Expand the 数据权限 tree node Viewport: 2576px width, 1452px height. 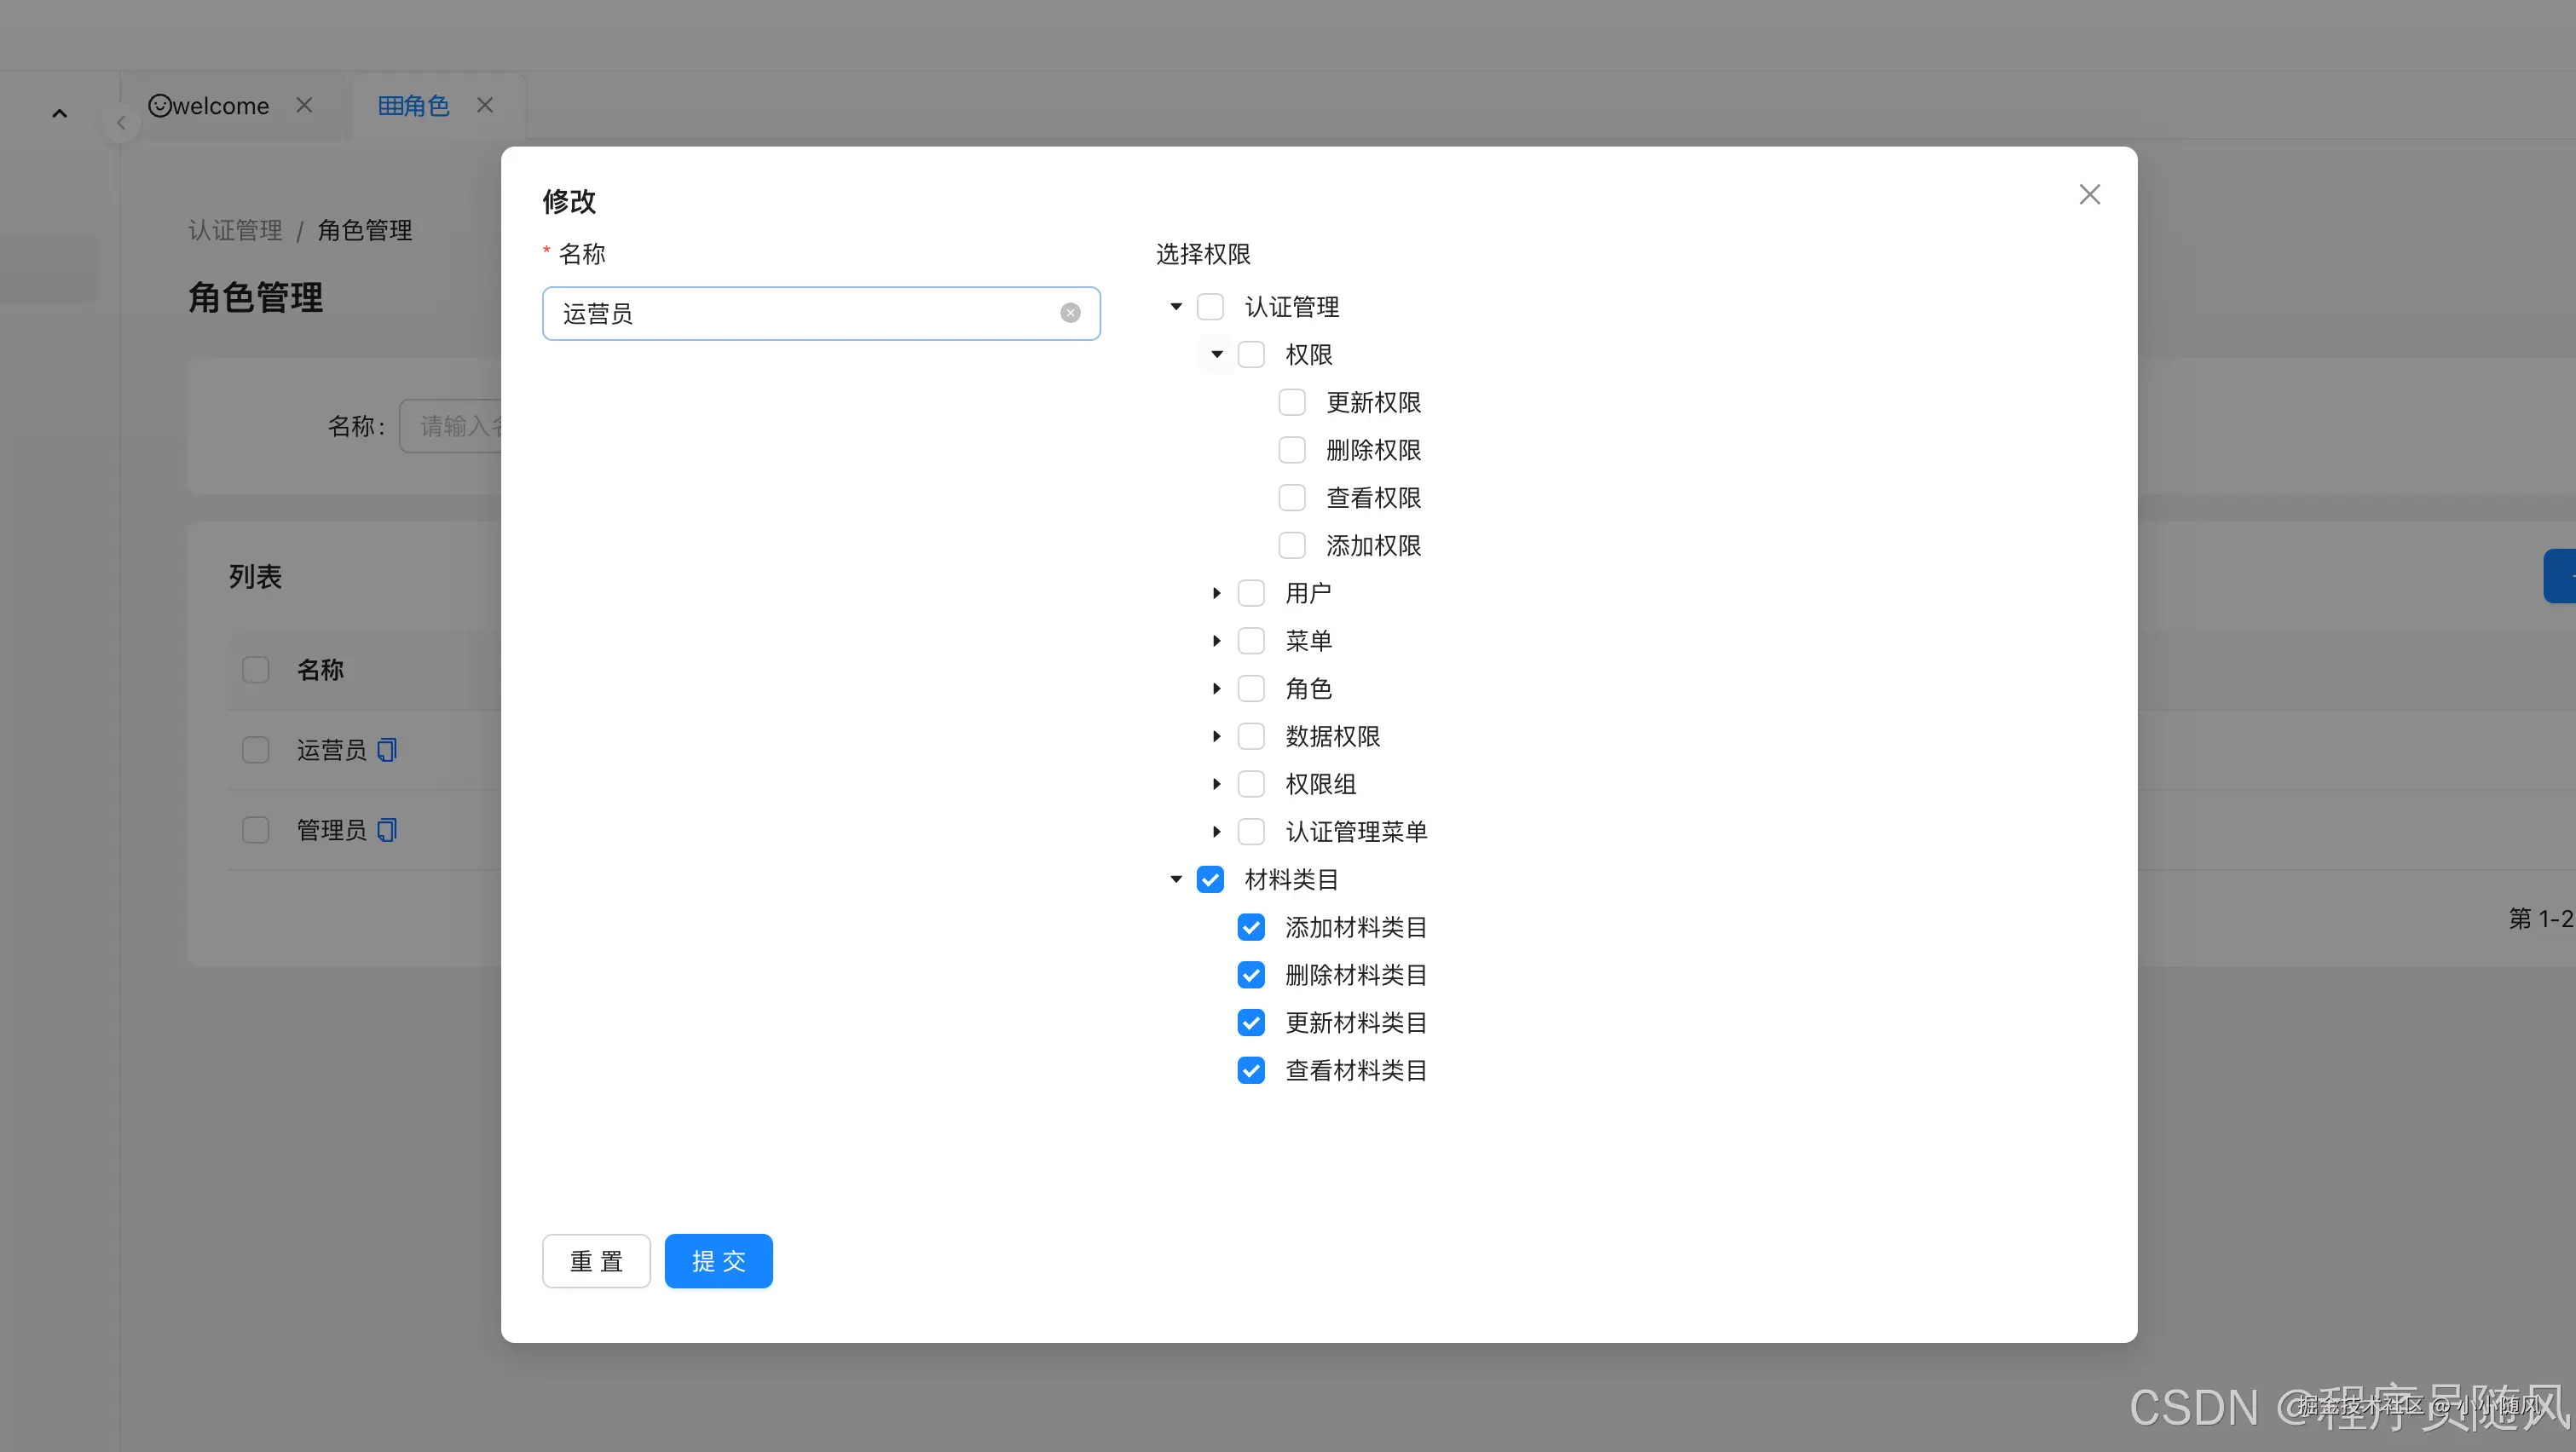(1216, 736)
